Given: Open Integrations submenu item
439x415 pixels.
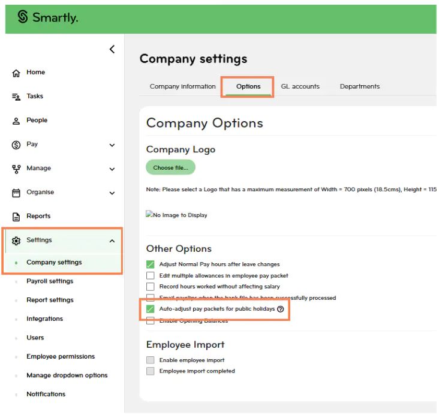Looking at the screenshot, I should tap(44, 318).
